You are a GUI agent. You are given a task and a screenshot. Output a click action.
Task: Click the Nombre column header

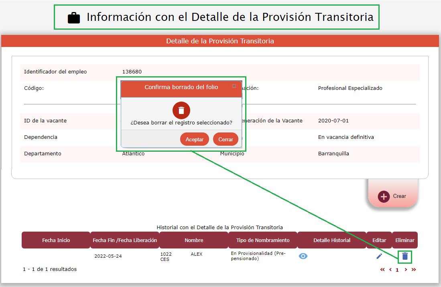pos(194,240)
